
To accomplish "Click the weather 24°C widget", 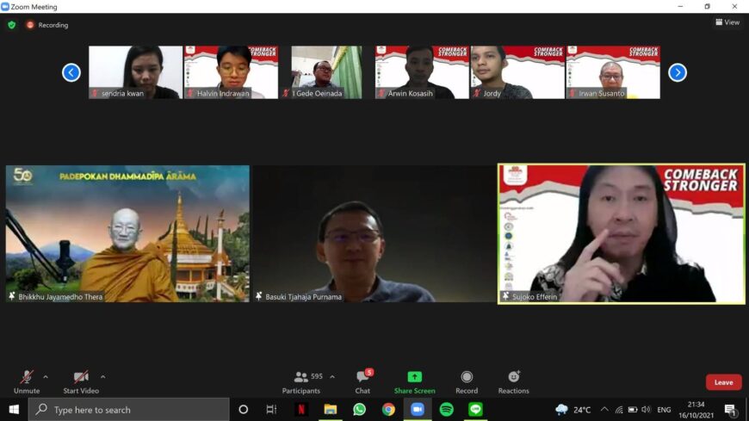I will (573, 410).
